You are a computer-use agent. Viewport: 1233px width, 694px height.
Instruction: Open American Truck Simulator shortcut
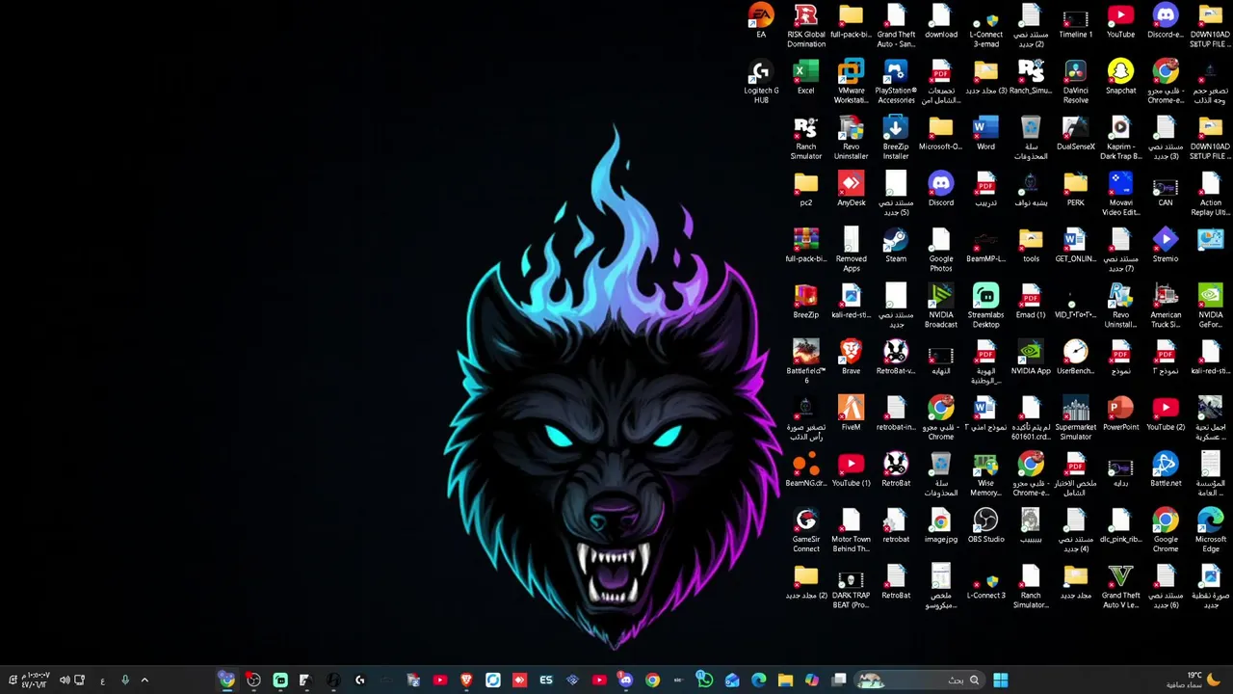[x=1166, y=307]
